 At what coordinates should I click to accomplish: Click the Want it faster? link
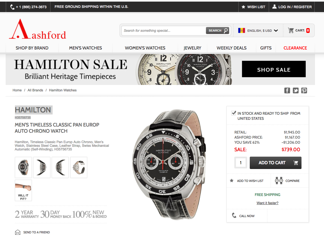(x=267, y=203)
